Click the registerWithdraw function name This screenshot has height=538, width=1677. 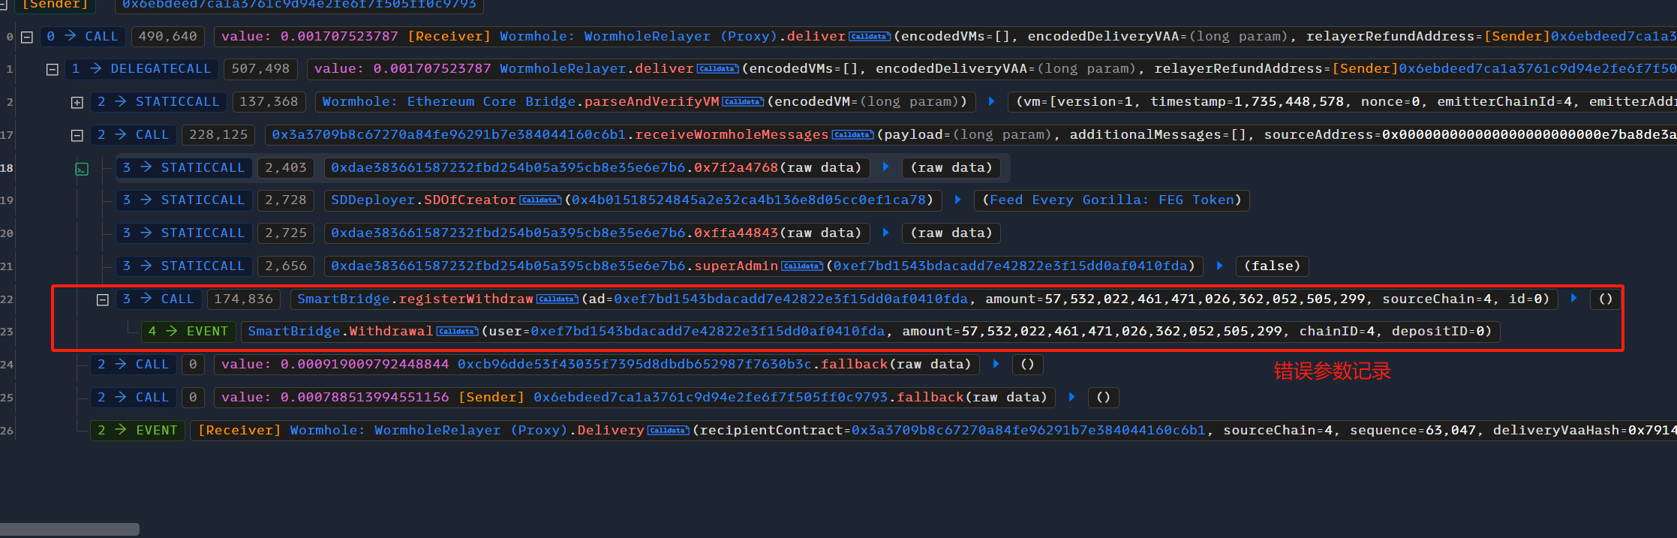pos(466,299)
